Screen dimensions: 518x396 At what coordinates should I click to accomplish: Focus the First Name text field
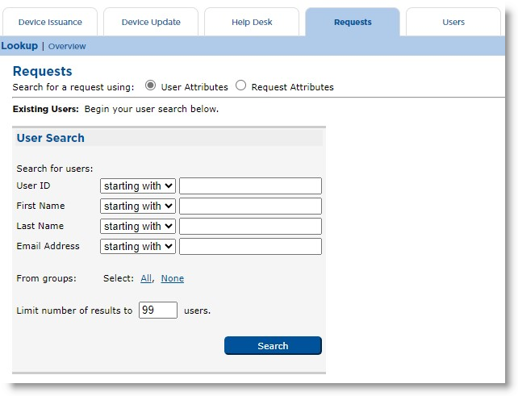pyautogui.click(x=250, y=206)
